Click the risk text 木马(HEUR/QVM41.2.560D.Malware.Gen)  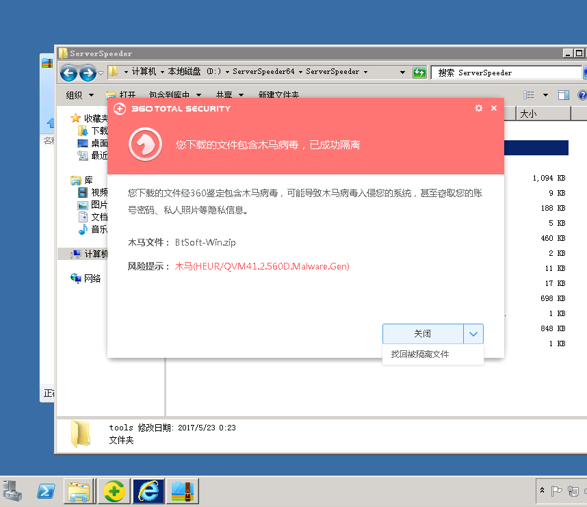coord(262,266)
